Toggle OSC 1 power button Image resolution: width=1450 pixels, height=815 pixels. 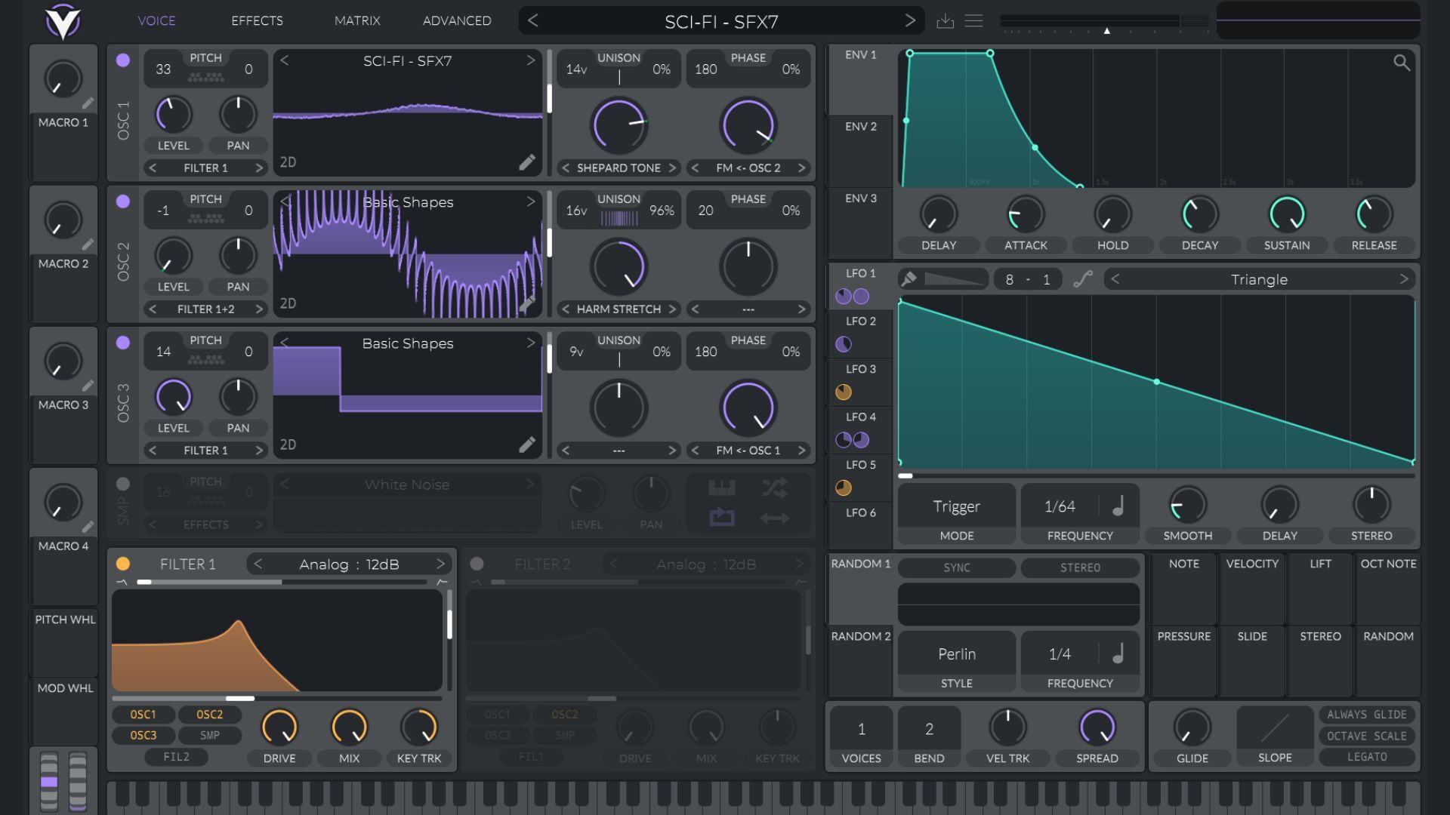tap(123, 60)
